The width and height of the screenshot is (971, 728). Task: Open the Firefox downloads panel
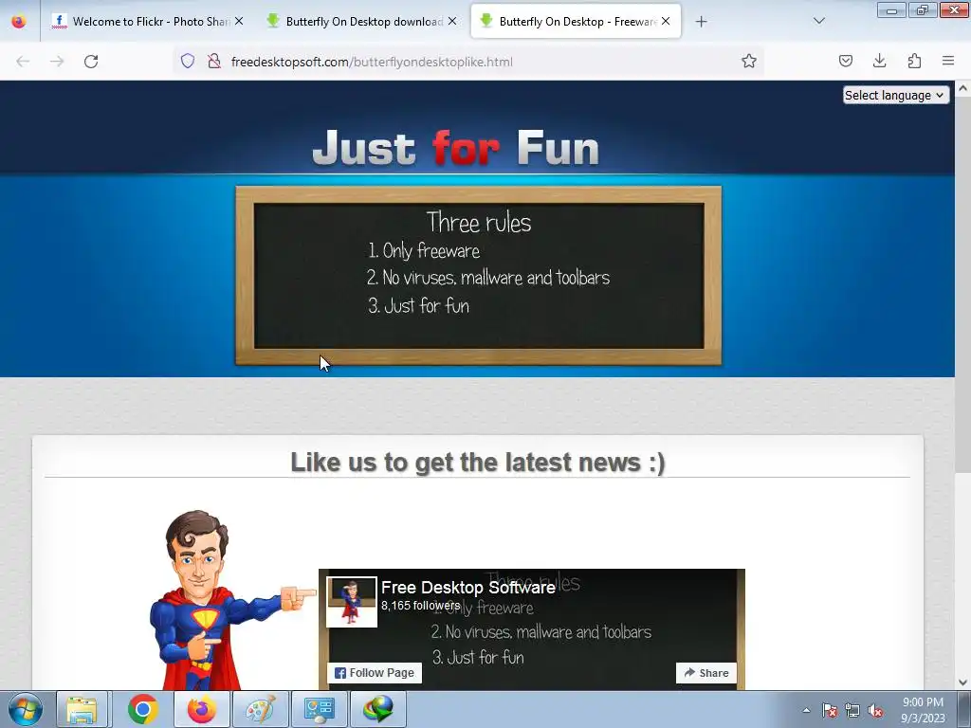coord(879,61)
